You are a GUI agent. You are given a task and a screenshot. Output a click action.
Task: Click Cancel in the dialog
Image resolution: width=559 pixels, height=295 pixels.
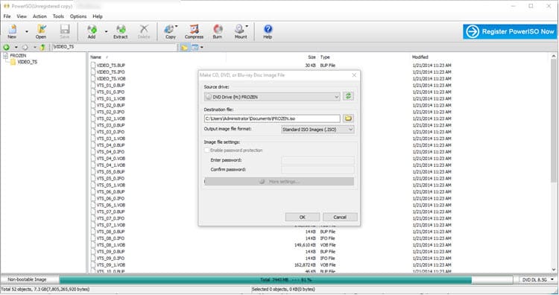tap(340, 217)
